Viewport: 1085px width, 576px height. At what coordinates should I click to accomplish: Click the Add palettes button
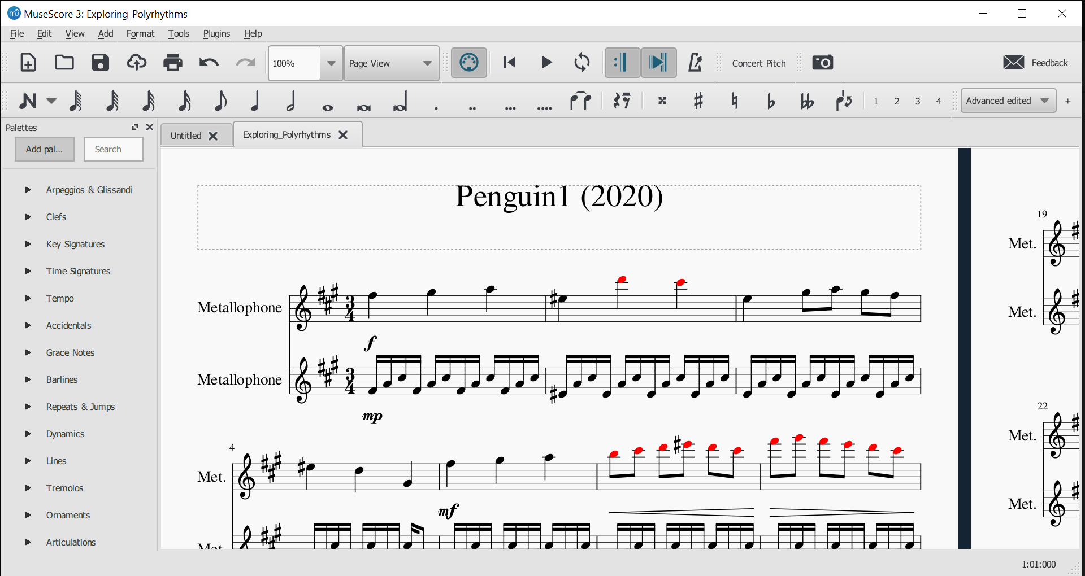45,149
